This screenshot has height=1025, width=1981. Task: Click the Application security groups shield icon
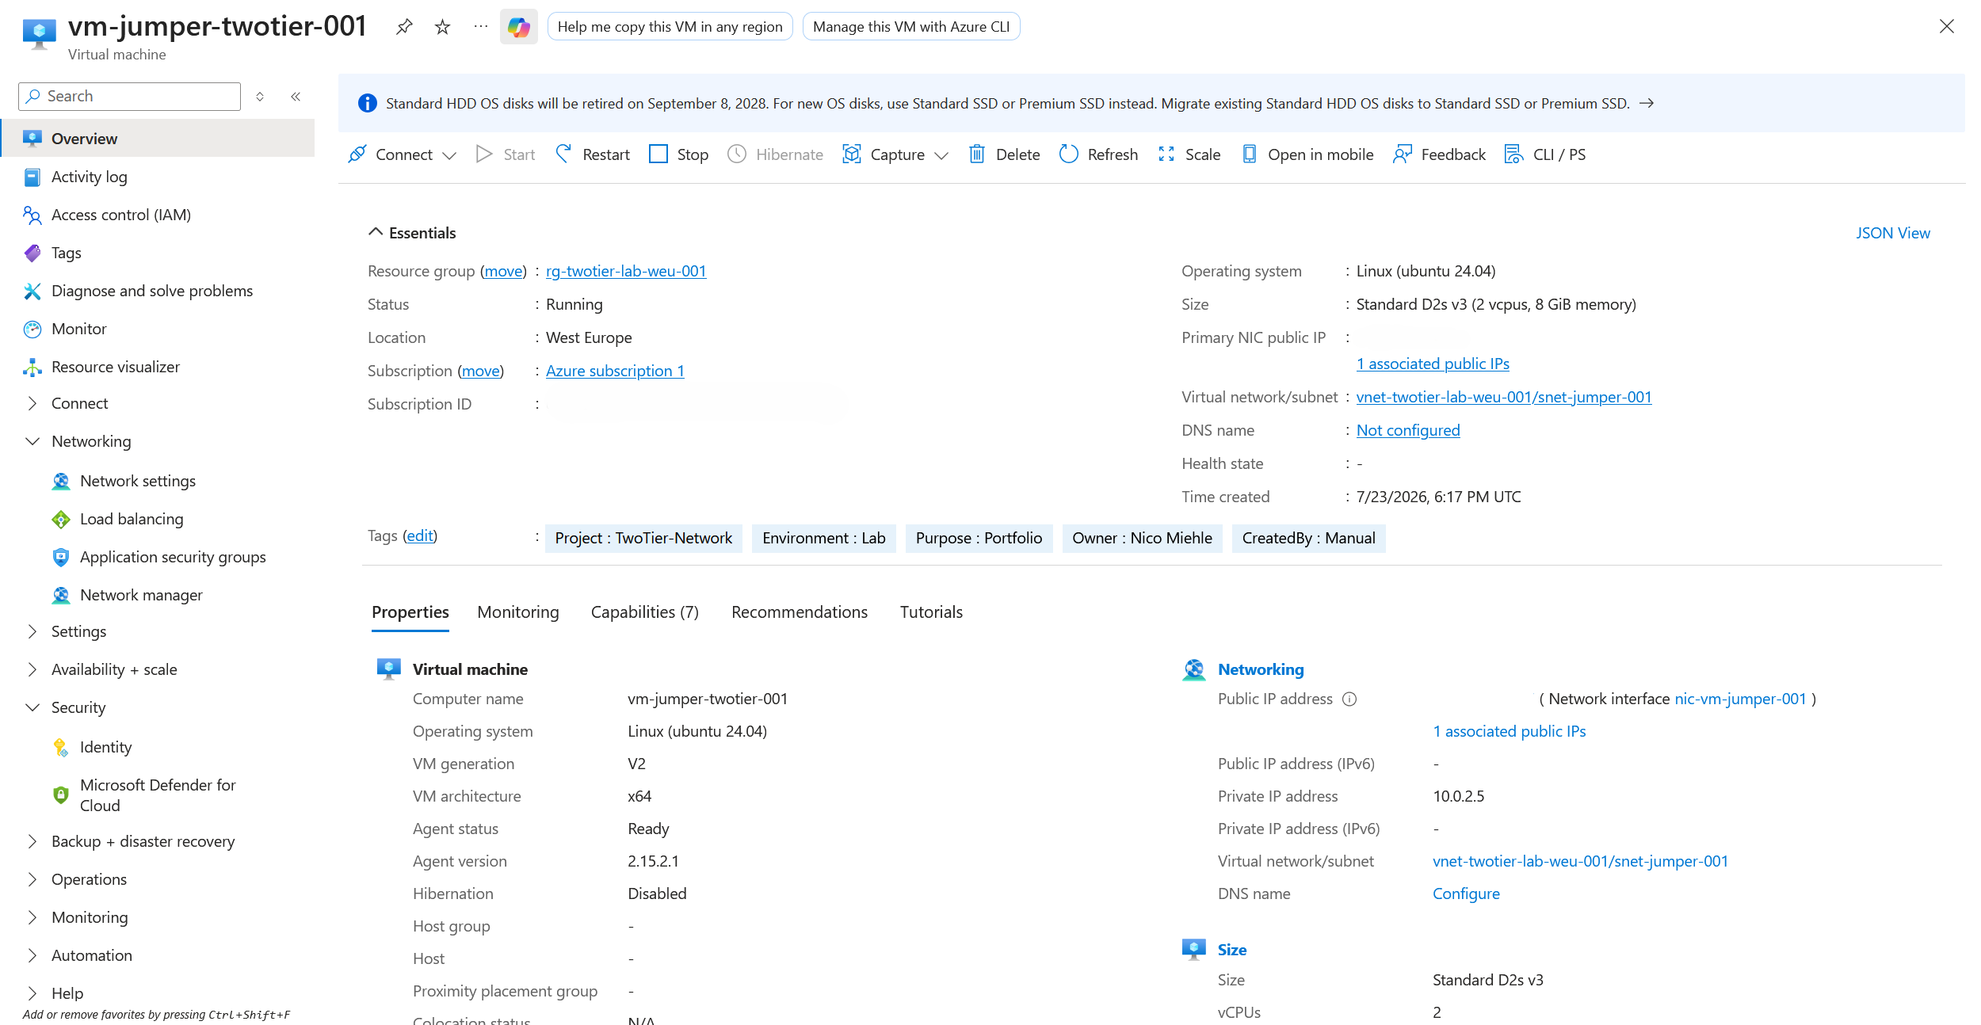61,557
